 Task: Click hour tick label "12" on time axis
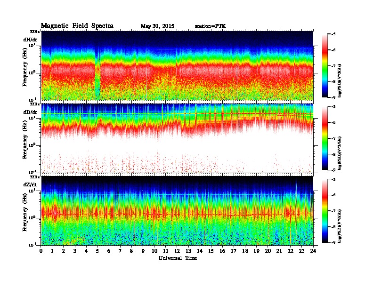[x=177, y=251]
